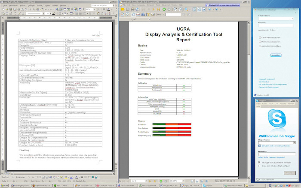Select the ugra2 document tab in Foxit
This screenshot has width=301, height=188.
pos(135,19)
